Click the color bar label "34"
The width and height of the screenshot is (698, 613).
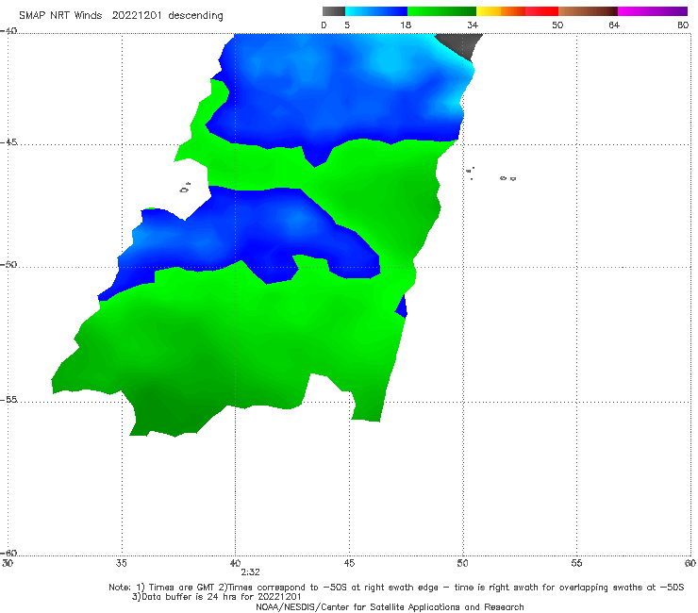[x=473, y=25]
